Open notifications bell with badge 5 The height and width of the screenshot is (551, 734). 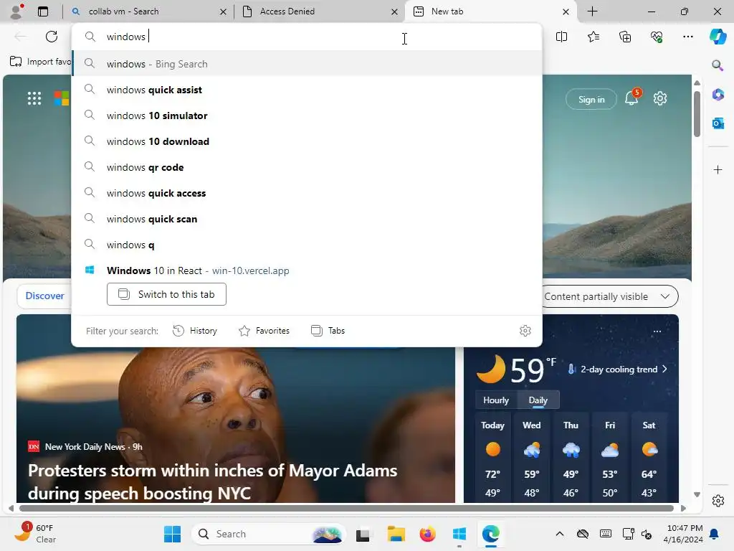(632, 98)
